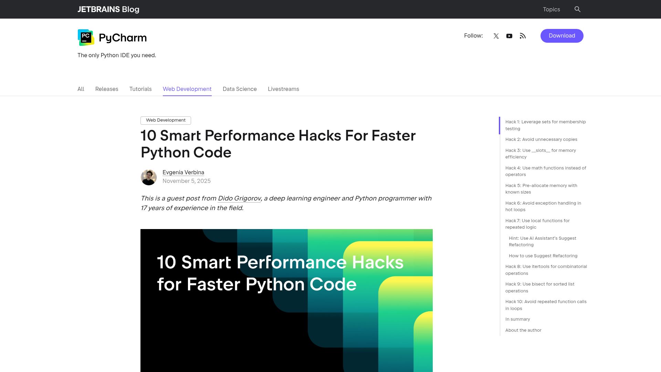Switch to the Tutorials tab

point(140,89)
